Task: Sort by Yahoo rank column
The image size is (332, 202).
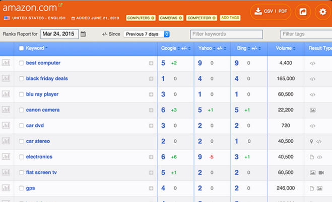Action: 207,48
